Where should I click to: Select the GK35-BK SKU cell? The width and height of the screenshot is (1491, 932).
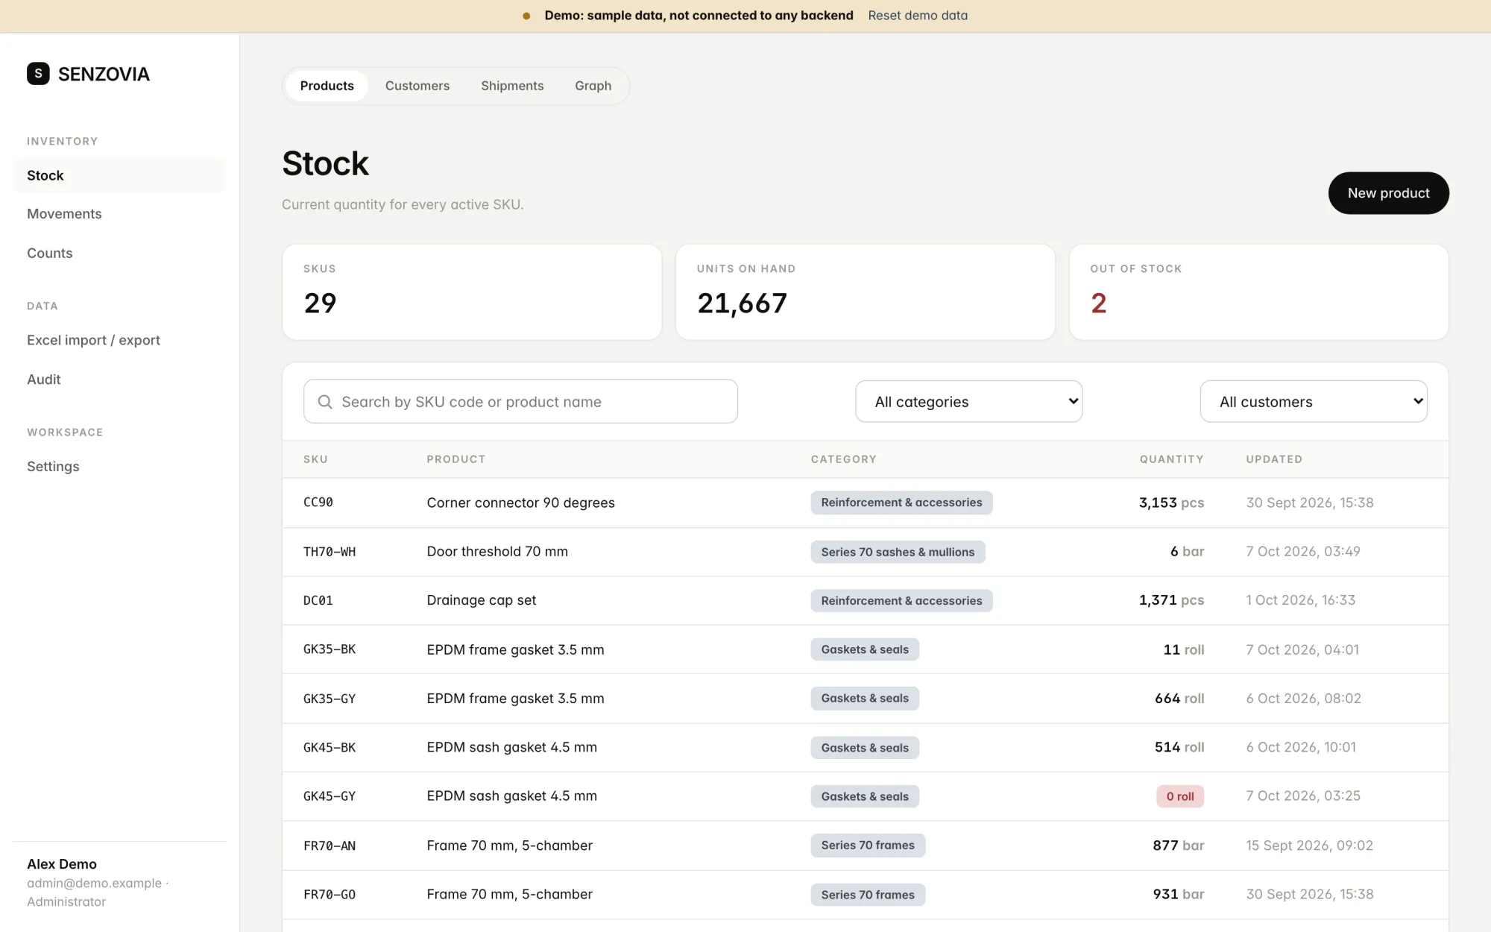click(330, 649)
